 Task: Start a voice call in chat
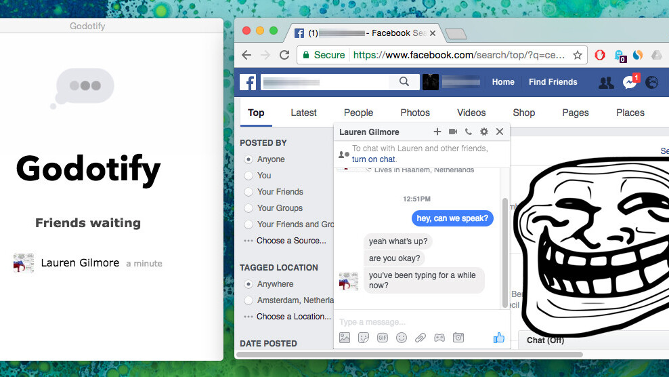(469, 132)
